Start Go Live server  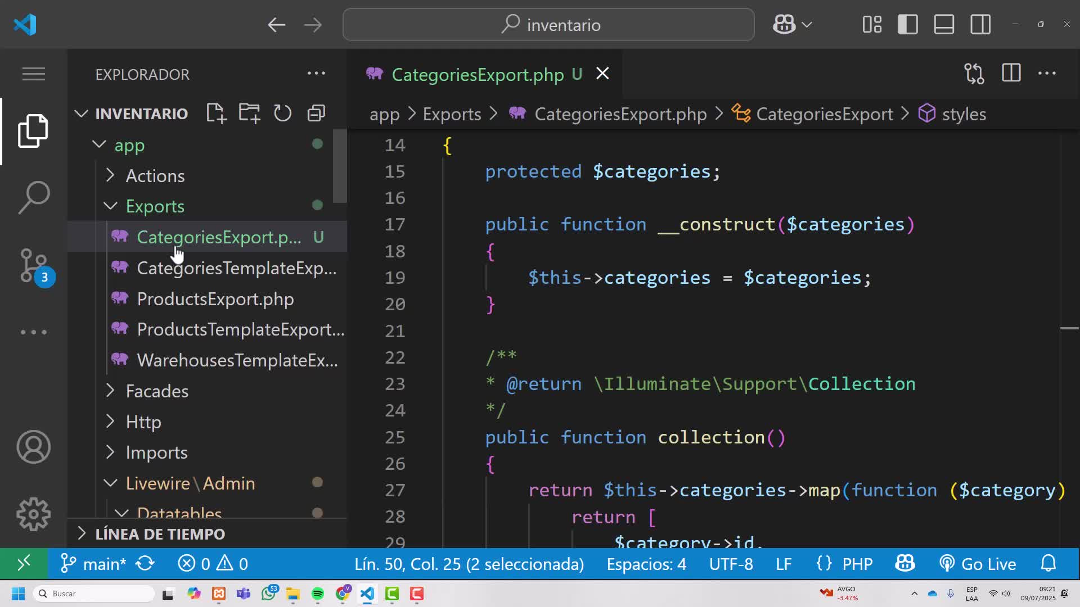(x=978, y=563)
